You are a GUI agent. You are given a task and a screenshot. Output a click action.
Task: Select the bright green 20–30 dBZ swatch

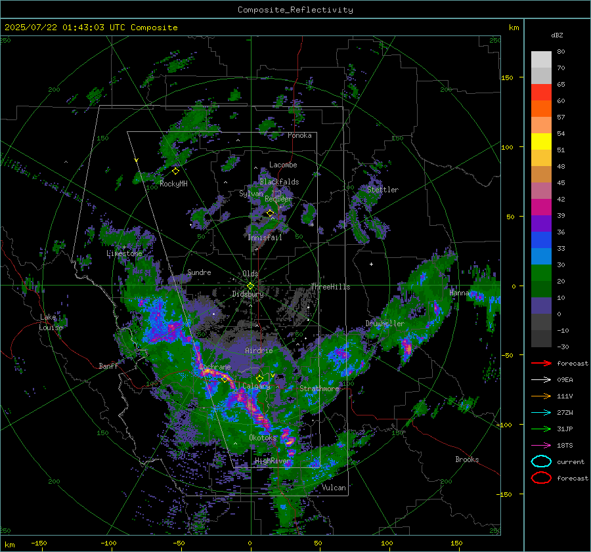tap(541, 273)
